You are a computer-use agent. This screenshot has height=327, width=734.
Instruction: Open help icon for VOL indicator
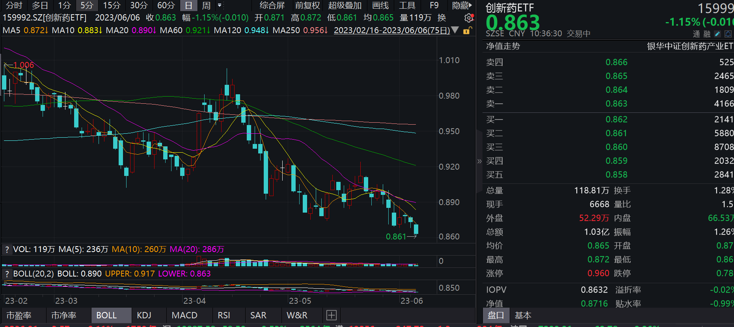(x=7, y=249)
